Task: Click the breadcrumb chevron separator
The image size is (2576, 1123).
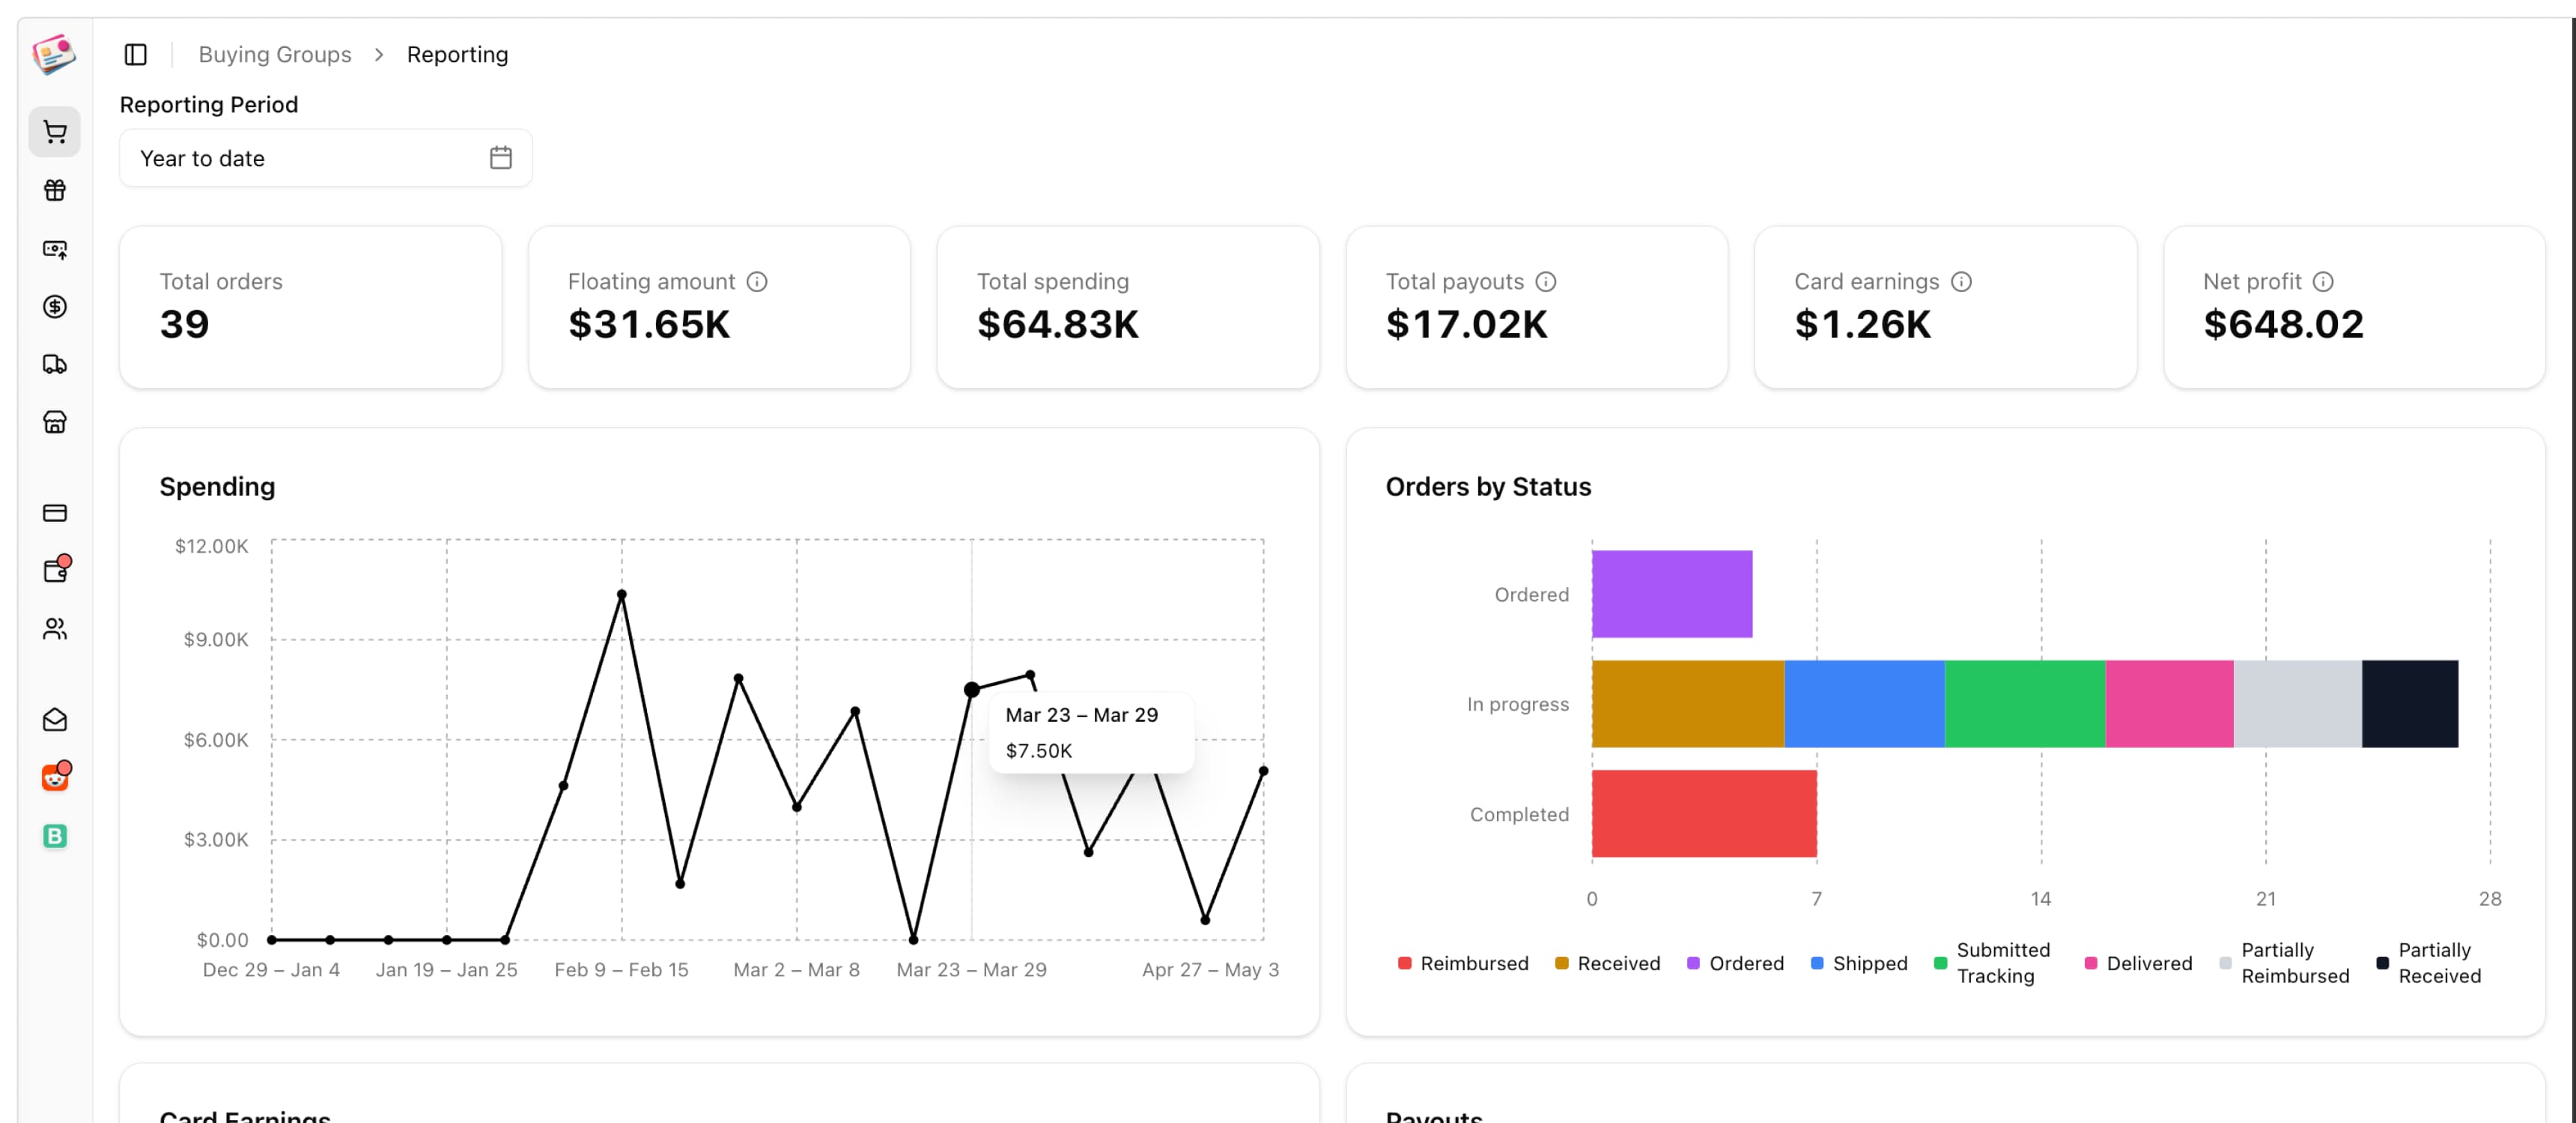Action: pyautogui.click(x=379, y=55)
